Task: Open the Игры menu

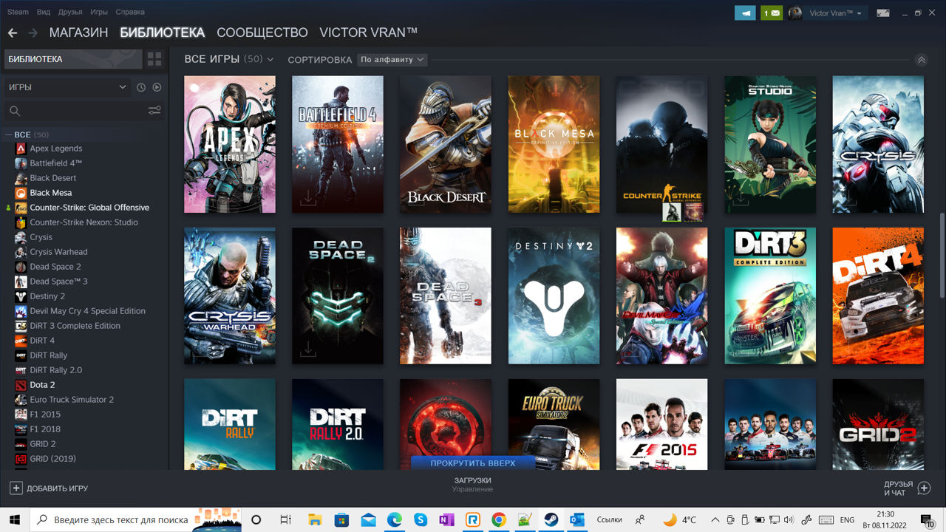Action: (98, 13)
